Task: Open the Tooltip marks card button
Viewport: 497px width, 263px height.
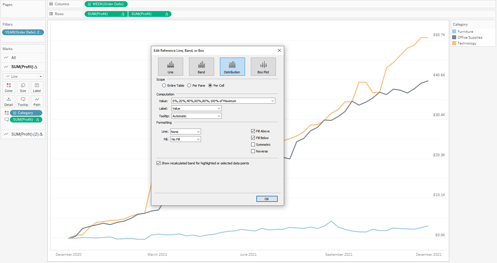Action: tap(23, 101)
